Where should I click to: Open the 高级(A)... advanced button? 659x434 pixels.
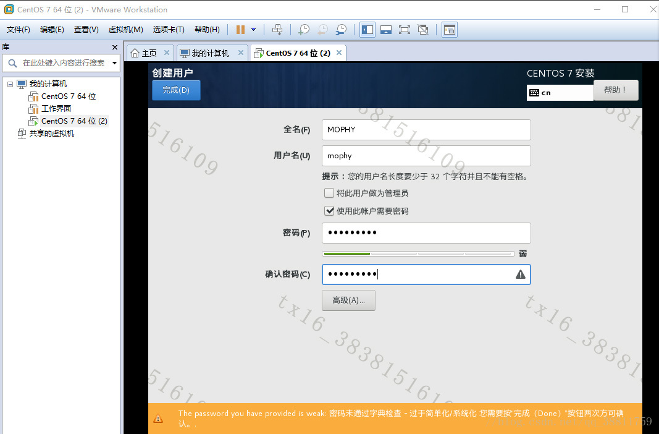click(348, 300)
